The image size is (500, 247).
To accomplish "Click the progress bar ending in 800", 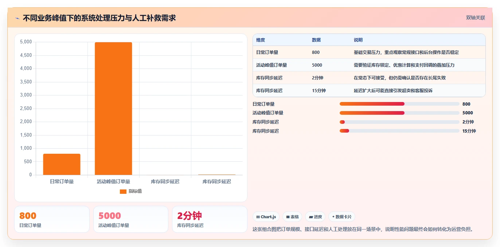I will [399, 104].
